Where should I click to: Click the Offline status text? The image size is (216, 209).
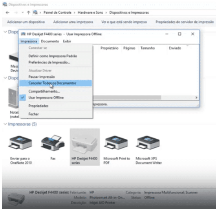[x=149, y=198]
